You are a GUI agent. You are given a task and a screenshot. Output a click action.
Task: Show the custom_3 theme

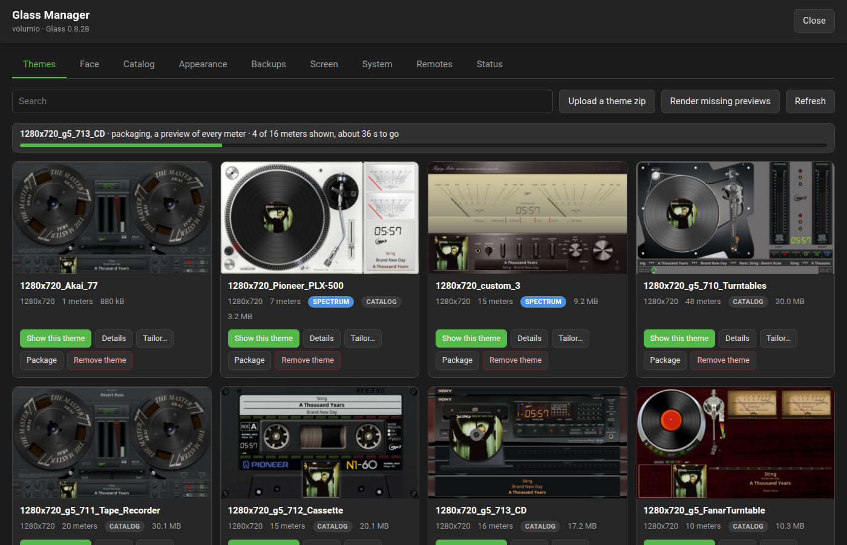click(x=471, y=339)
